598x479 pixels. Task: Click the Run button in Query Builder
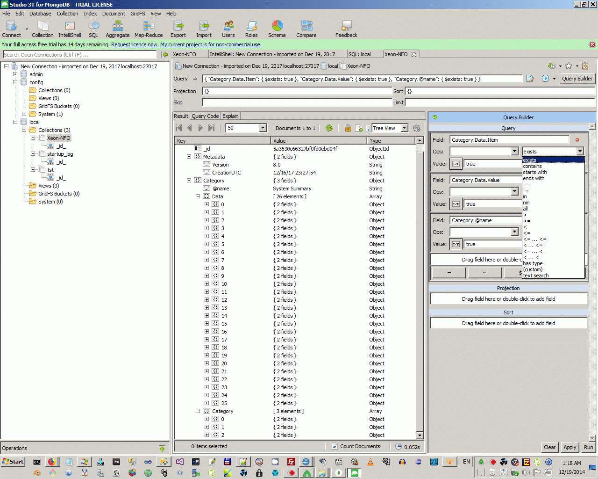tap(588, 447)
